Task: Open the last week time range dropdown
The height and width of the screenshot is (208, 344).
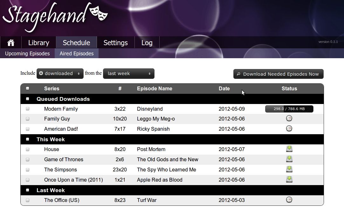Action: (x=128, y=73)
